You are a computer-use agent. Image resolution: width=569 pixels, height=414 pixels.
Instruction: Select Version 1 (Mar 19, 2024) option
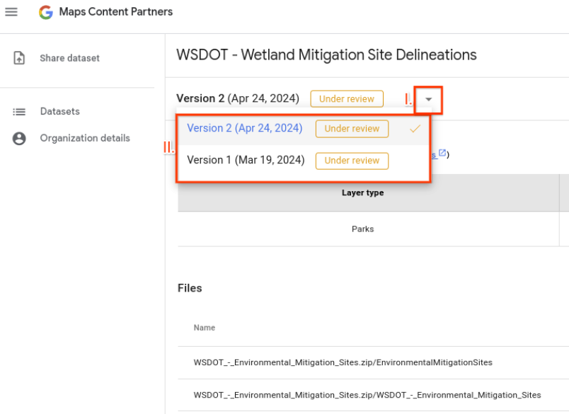[x=303, y=161]
